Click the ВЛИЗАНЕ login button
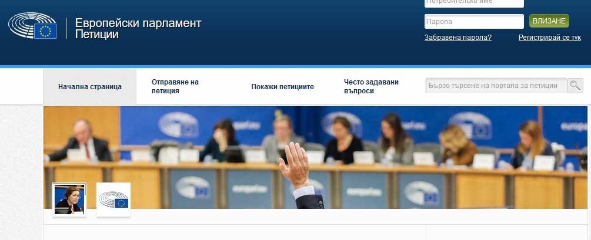This screenshot has height=240, width=591. click(549, 21)
